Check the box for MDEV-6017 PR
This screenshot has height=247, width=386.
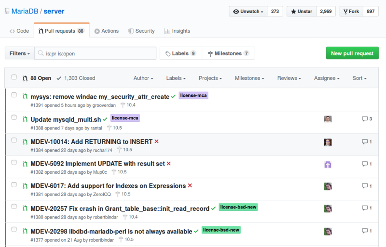click(x=14, y=184)
